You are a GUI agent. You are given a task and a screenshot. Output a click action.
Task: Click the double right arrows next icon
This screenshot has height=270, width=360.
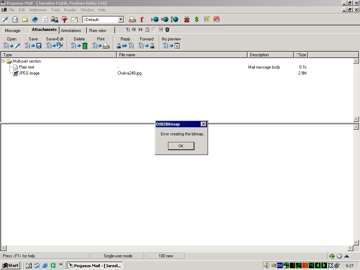click(141, 30)
